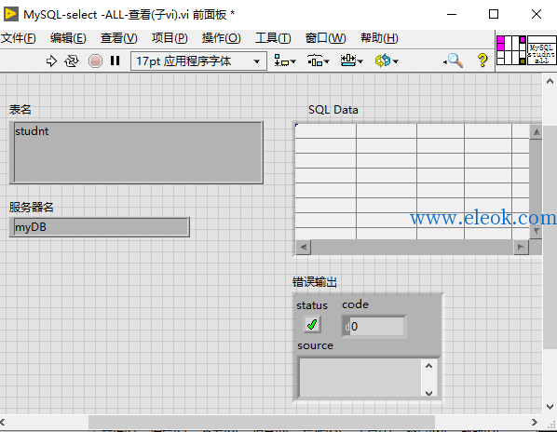Click the 服务器名 myDB input field
Viewport: 557px width, 432px height.
pos(100,227)
